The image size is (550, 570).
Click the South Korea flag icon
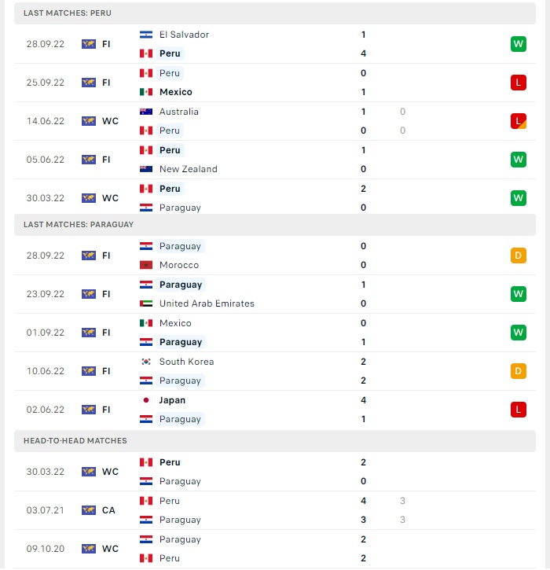click(x=146, y=362)
